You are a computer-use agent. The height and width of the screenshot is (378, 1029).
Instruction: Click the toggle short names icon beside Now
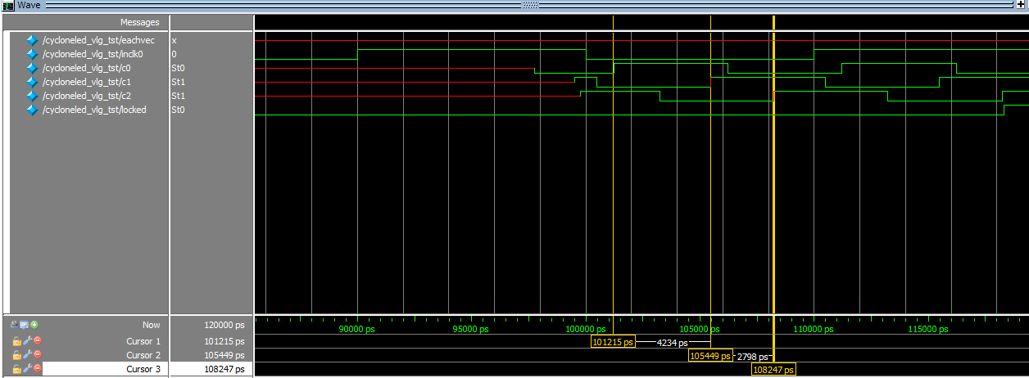pyautogui.click(x=16, y=325)
